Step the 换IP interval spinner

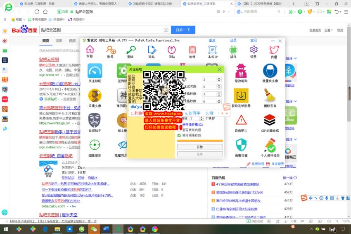[202, 118]
